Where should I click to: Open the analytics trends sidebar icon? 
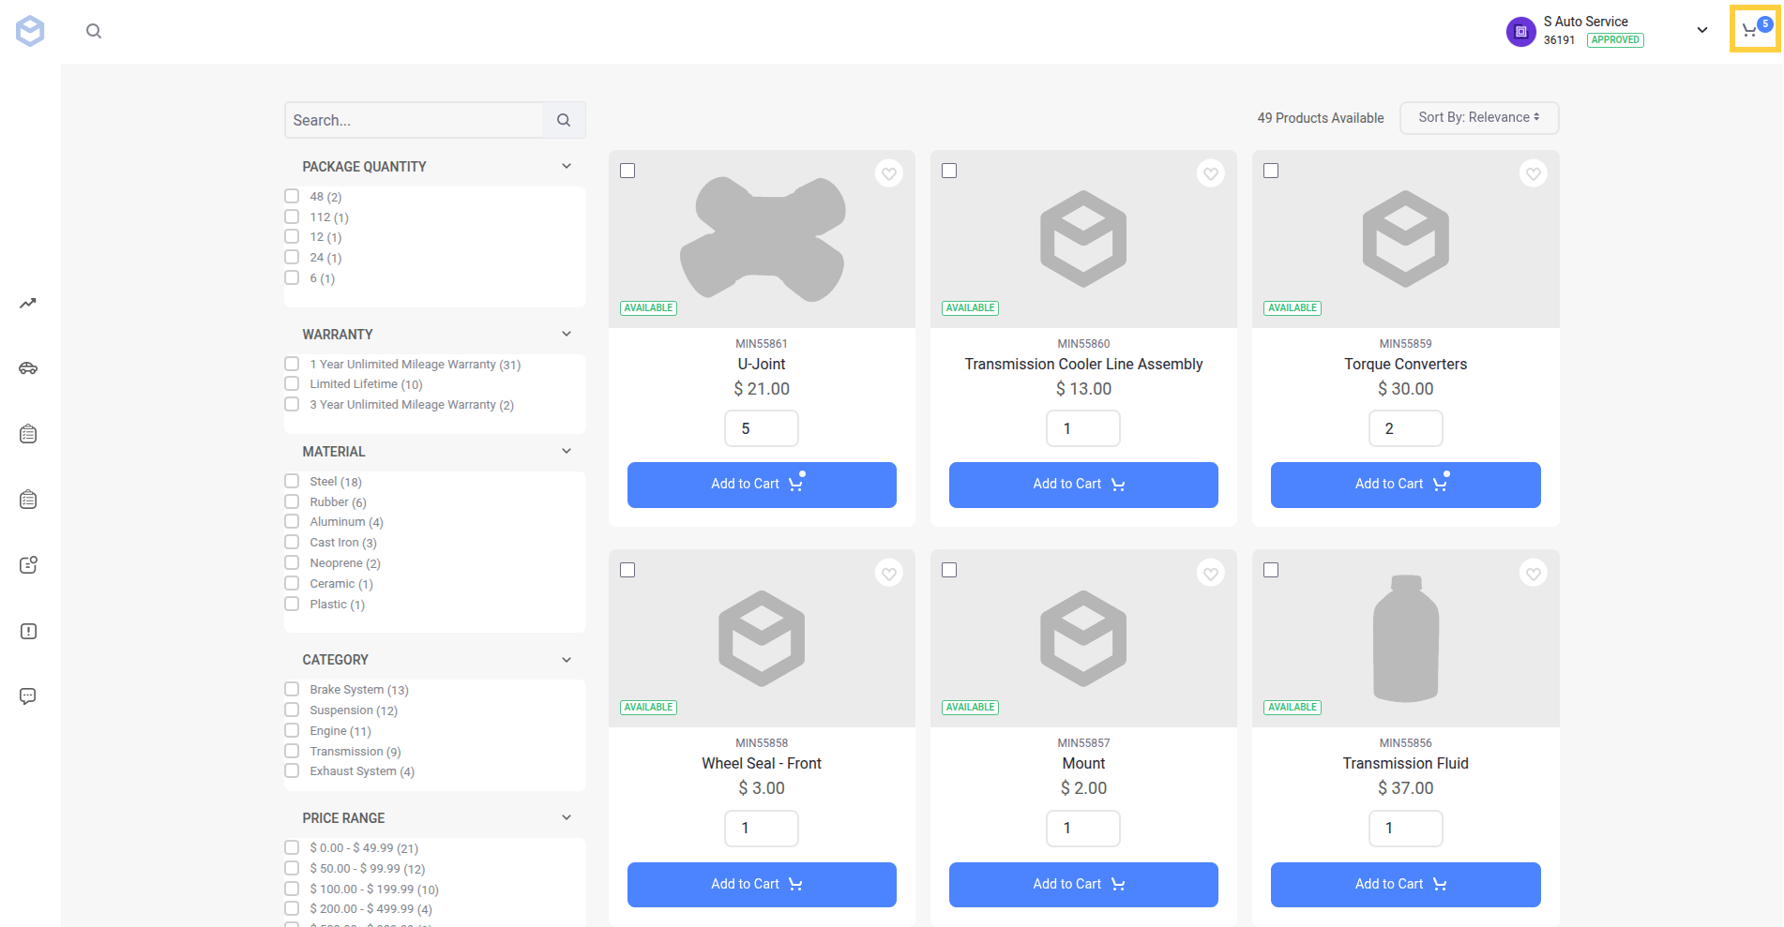pyautogui.click(x=28, y=303)
